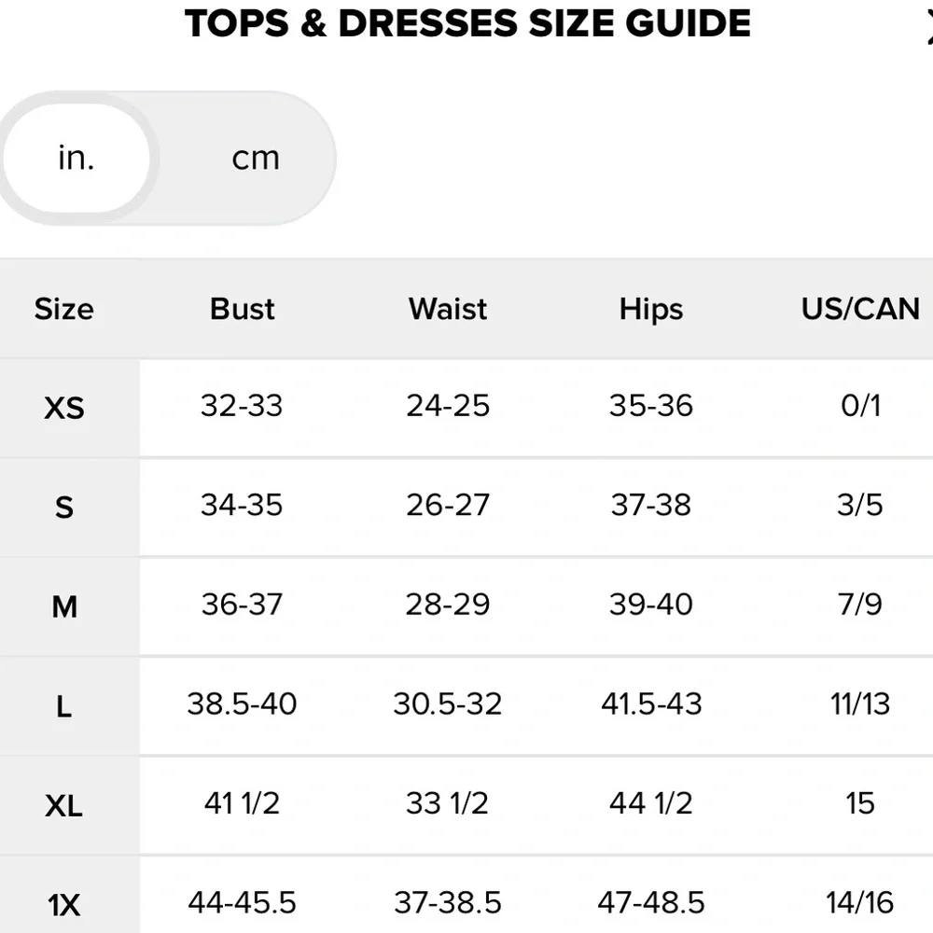Click the Waist column header
This screenshot has width=933, height=933.
pos(448,310)
